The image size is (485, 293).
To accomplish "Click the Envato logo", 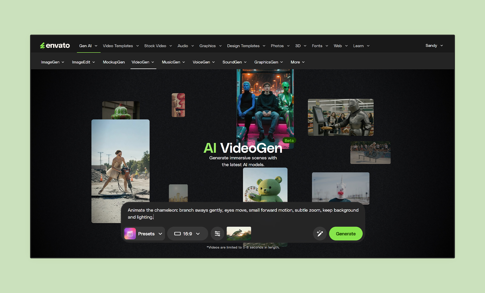I will pyautogui.click(x=55, y=46).
